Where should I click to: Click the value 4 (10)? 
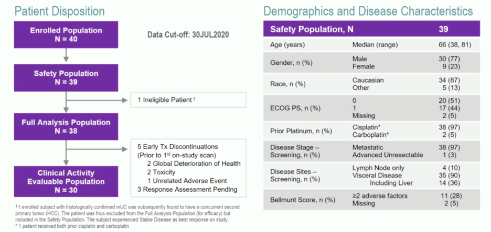coord(451,168)
